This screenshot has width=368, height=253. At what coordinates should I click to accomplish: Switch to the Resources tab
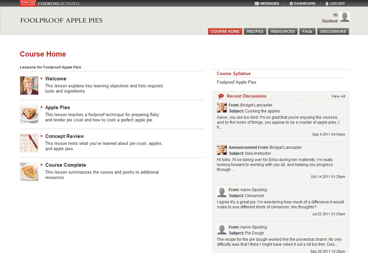click(x=282, y=31)
